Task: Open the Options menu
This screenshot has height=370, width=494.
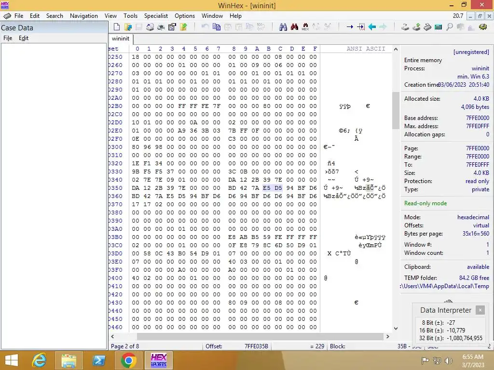Action: coord(185,16)
